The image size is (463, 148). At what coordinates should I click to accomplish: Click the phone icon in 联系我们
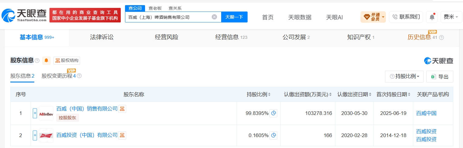(395, 17)
